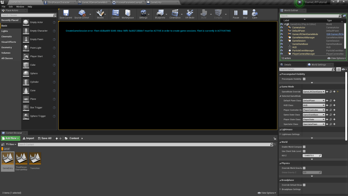Toggle visibility of the CameraActor actor
Screen dimensions: 348x196
click(x=281, y=28)
